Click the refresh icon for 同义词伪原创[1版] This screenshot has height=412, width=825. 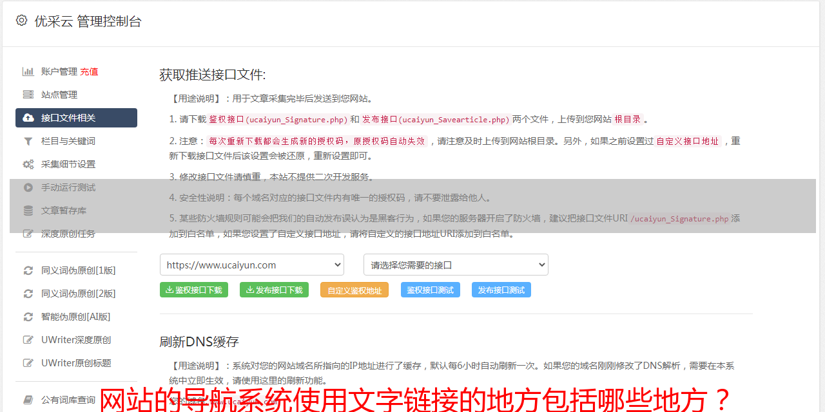click(28, 270)
